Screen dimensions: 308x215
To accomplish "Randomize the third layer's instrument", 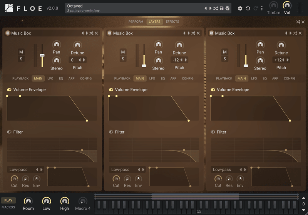I will pos(295,33).
